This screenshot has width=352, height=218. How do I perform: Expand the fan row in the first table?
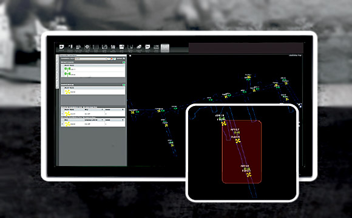[62, 114]
